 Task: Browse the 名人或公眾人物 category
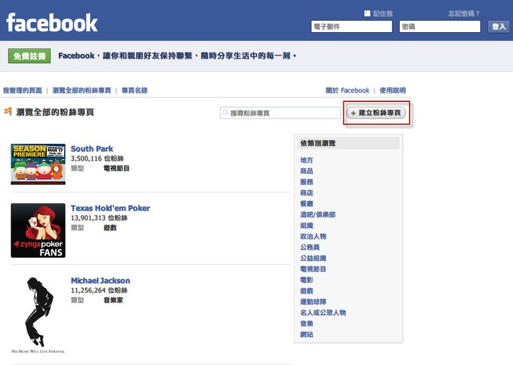(x=323, y=313)
